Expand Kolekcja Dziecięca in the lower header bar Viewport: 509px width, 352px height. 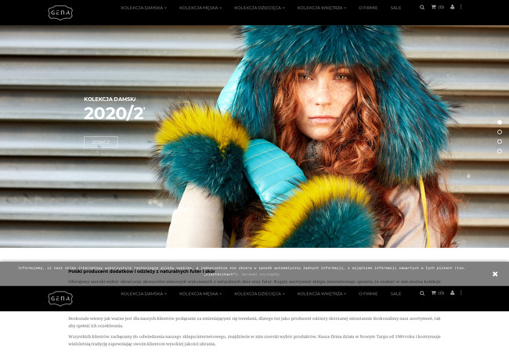pyautogui.click(x=260, y=293)
